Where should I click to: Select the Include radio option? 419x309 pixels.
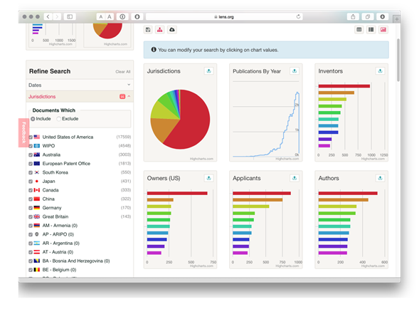(x=33, y=119)
